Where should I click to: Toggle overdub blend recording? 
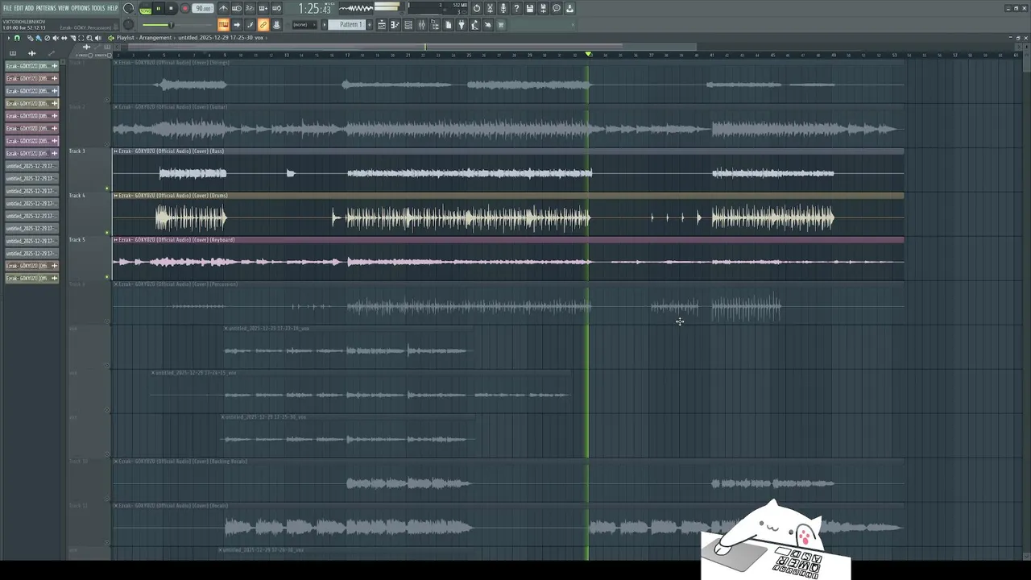tap(263, 9)
